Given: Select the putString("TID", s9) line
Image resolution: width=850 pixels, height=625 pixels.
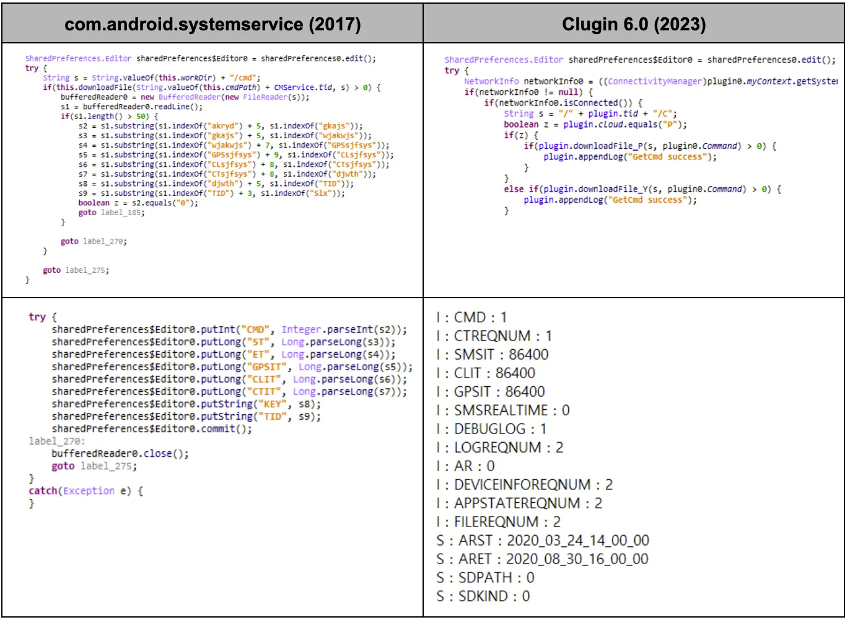Looking at the screenshot, I should click(186, 417).
